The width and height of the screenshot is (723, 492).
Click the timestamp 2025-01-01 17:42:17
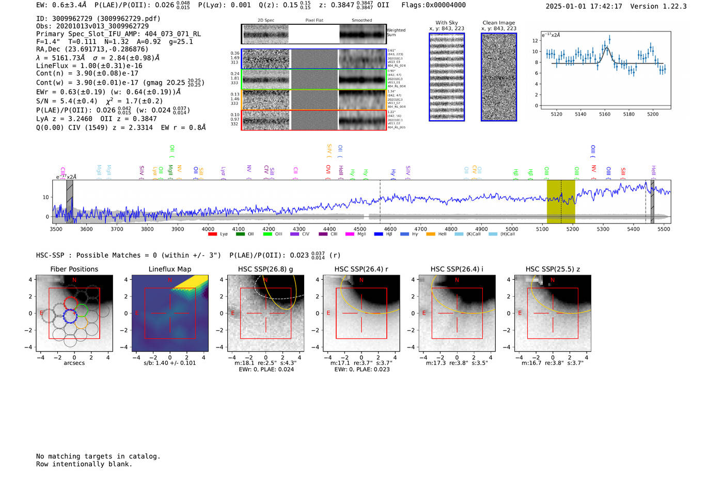[x=584, y=6]
